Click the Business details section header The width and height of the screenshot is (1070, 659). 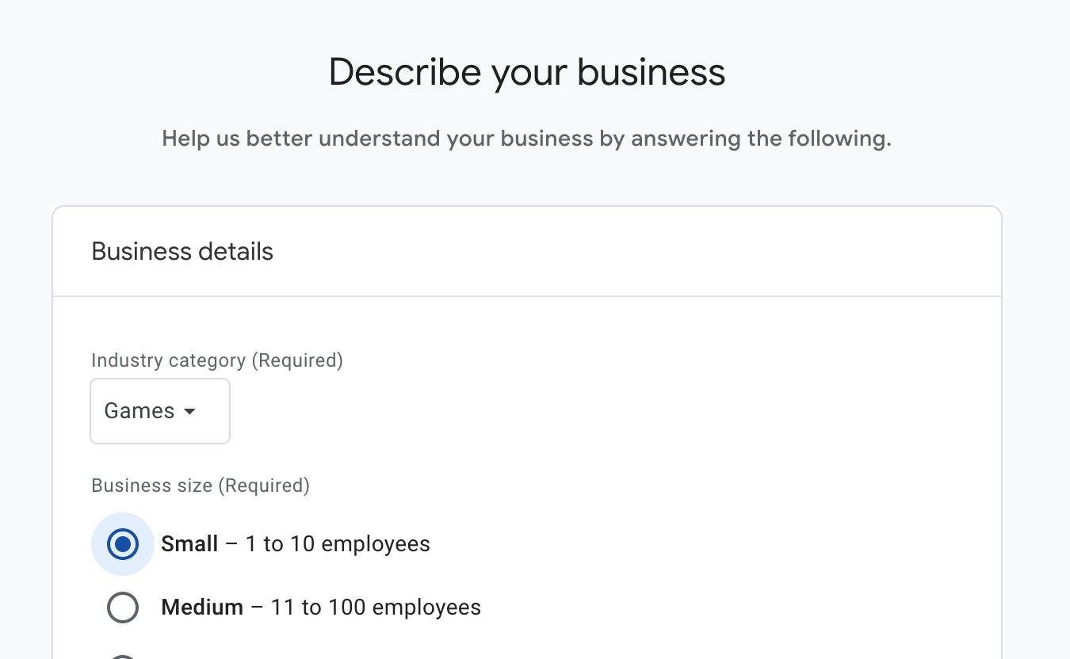coord(182,252)
